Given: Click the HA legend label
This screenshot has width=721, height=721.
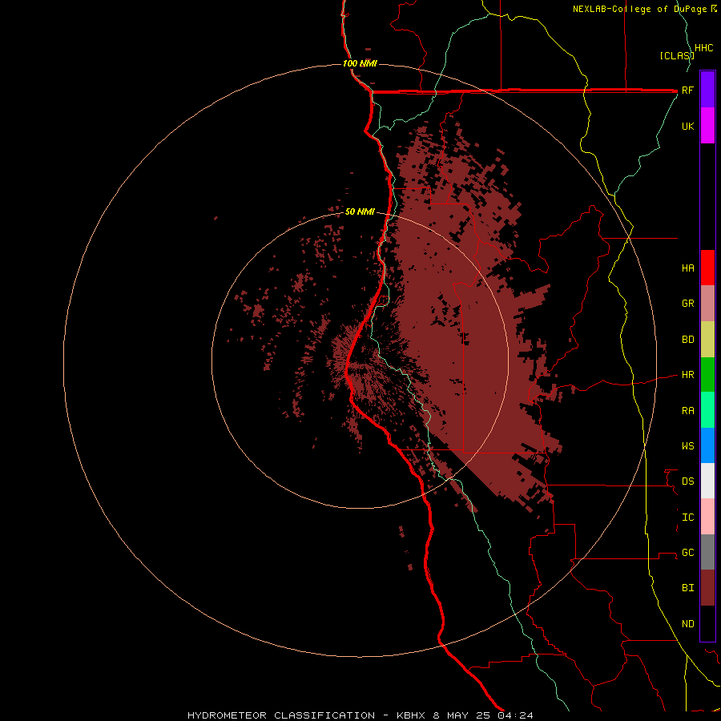Looking at the screenshot, I should tap(687, 268).
